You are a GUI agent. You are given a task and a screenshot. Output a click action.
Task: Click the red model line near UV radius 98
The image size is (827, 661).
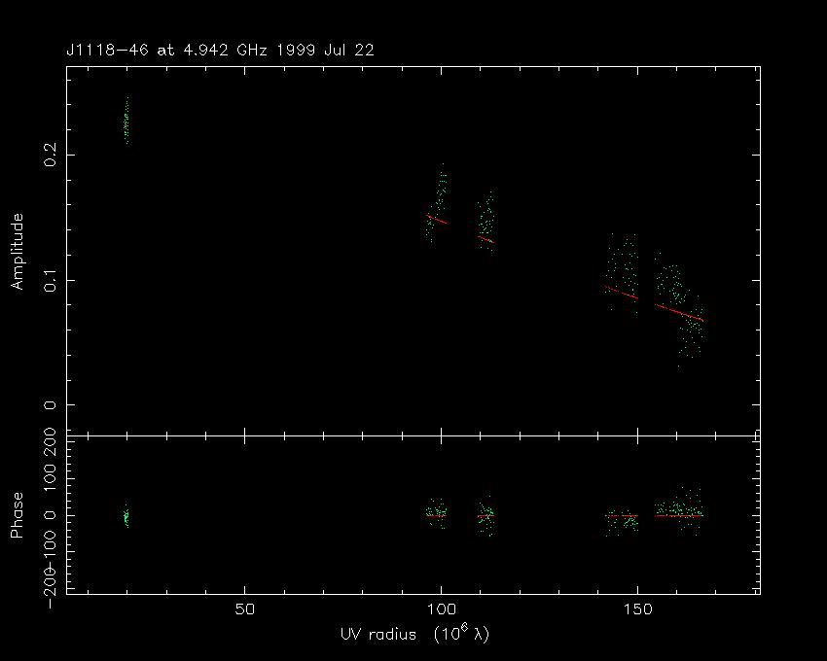tap(437, 220)
